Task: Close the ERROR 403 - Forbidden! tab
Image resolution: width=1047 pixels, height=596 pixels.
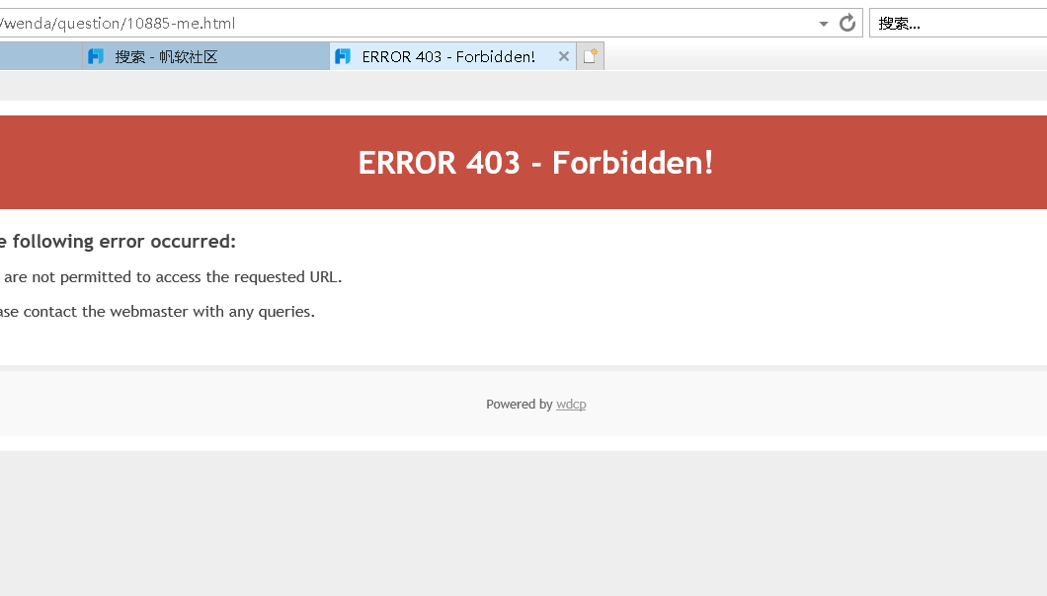Action: (x=564, y=56)
